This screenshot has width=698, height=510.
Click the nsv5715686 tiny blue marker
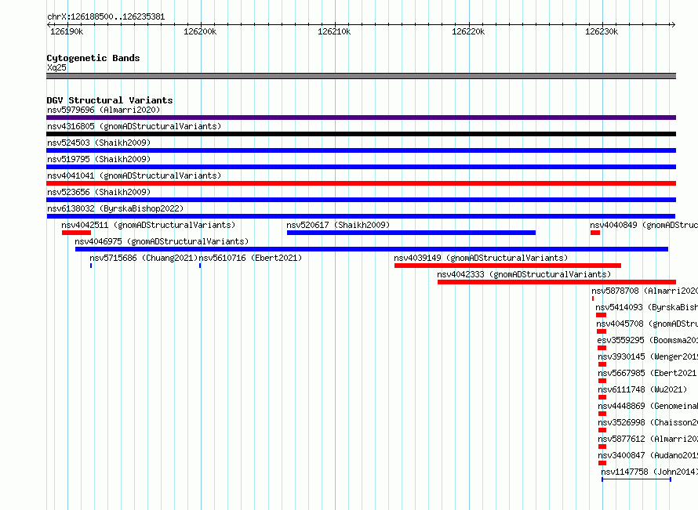(x=91, y=266)
